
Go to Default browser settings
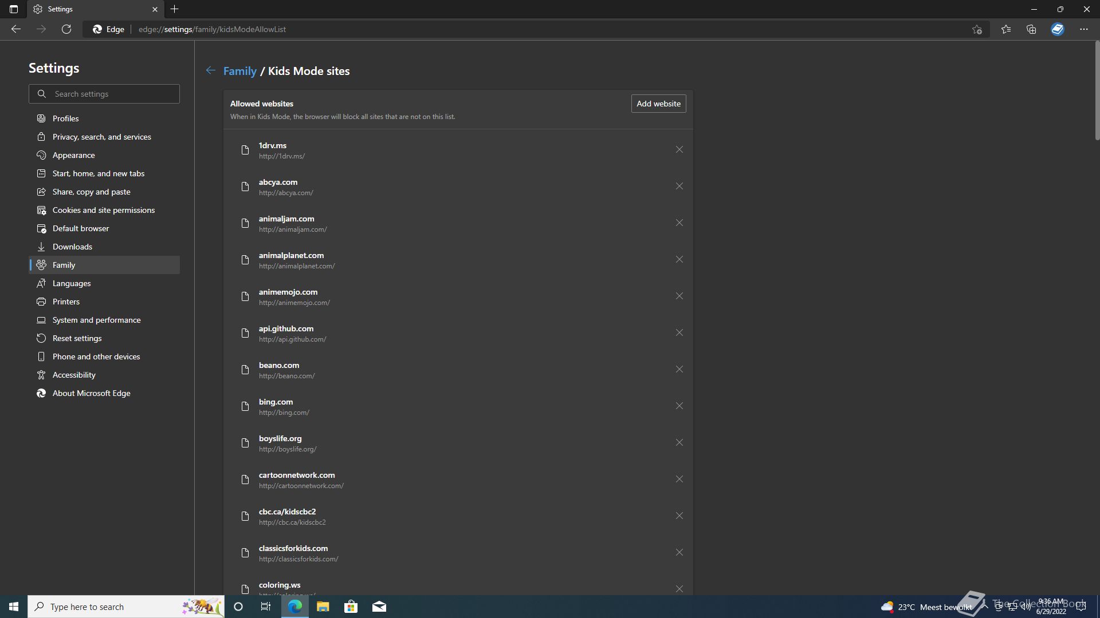click(104, 228)
